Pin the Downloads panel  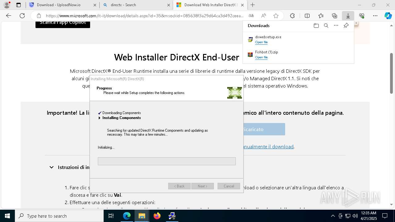point(346,26)
